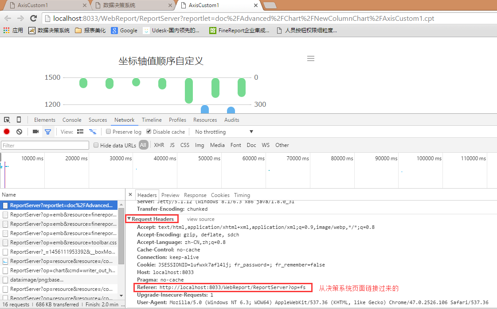Switch to the Elements panel
The image size is (497, 309).
click(45, 120)
